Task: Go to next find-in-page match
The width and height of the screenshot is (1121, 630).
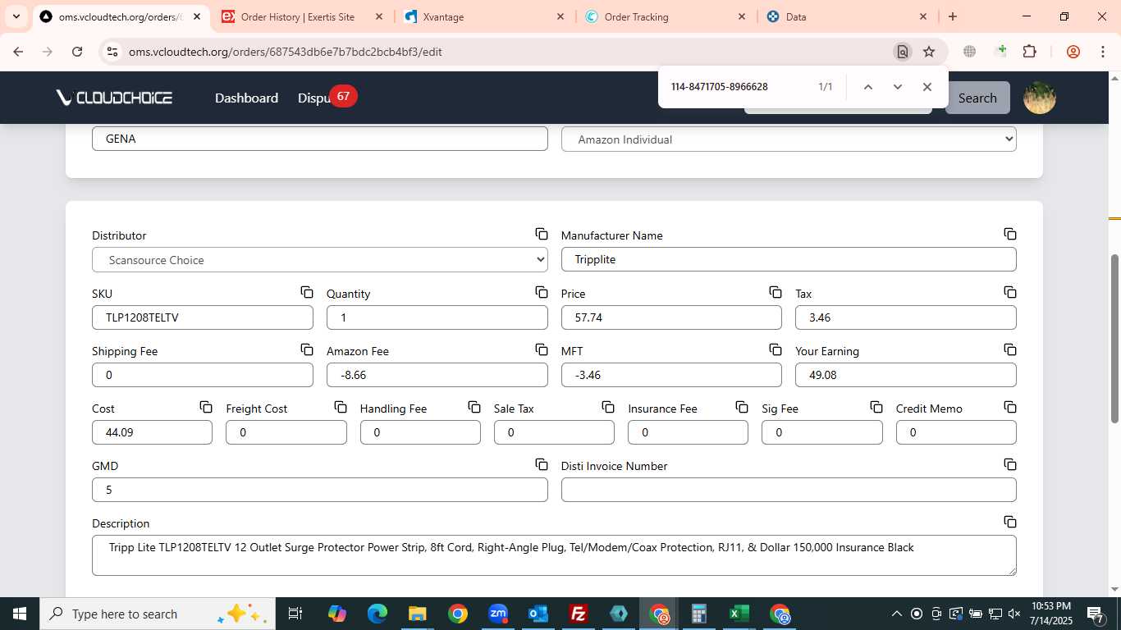Action: point(897,87)
